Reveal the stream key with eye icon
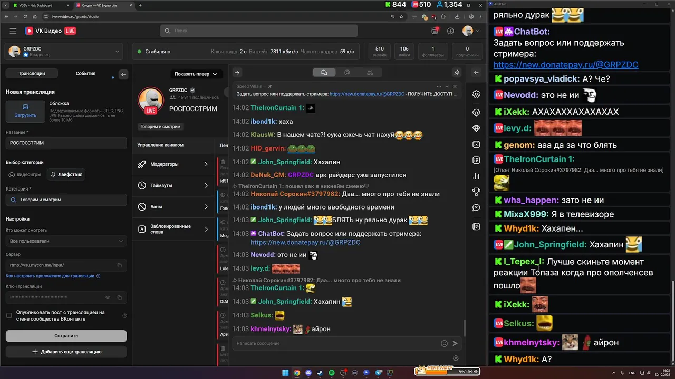Viewport: 675px width, 379px height. pos(108,297)
